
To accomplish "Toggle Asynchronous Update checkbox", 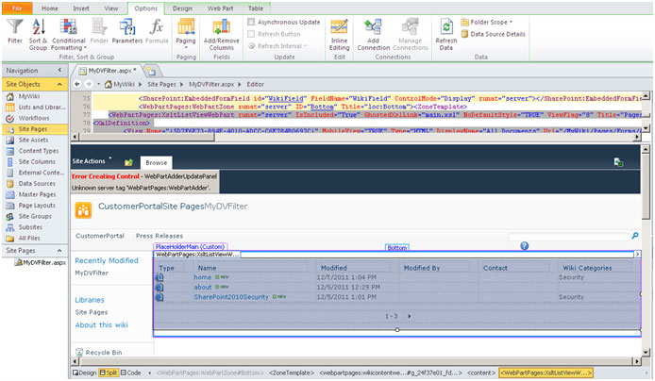I will [251, 22].
